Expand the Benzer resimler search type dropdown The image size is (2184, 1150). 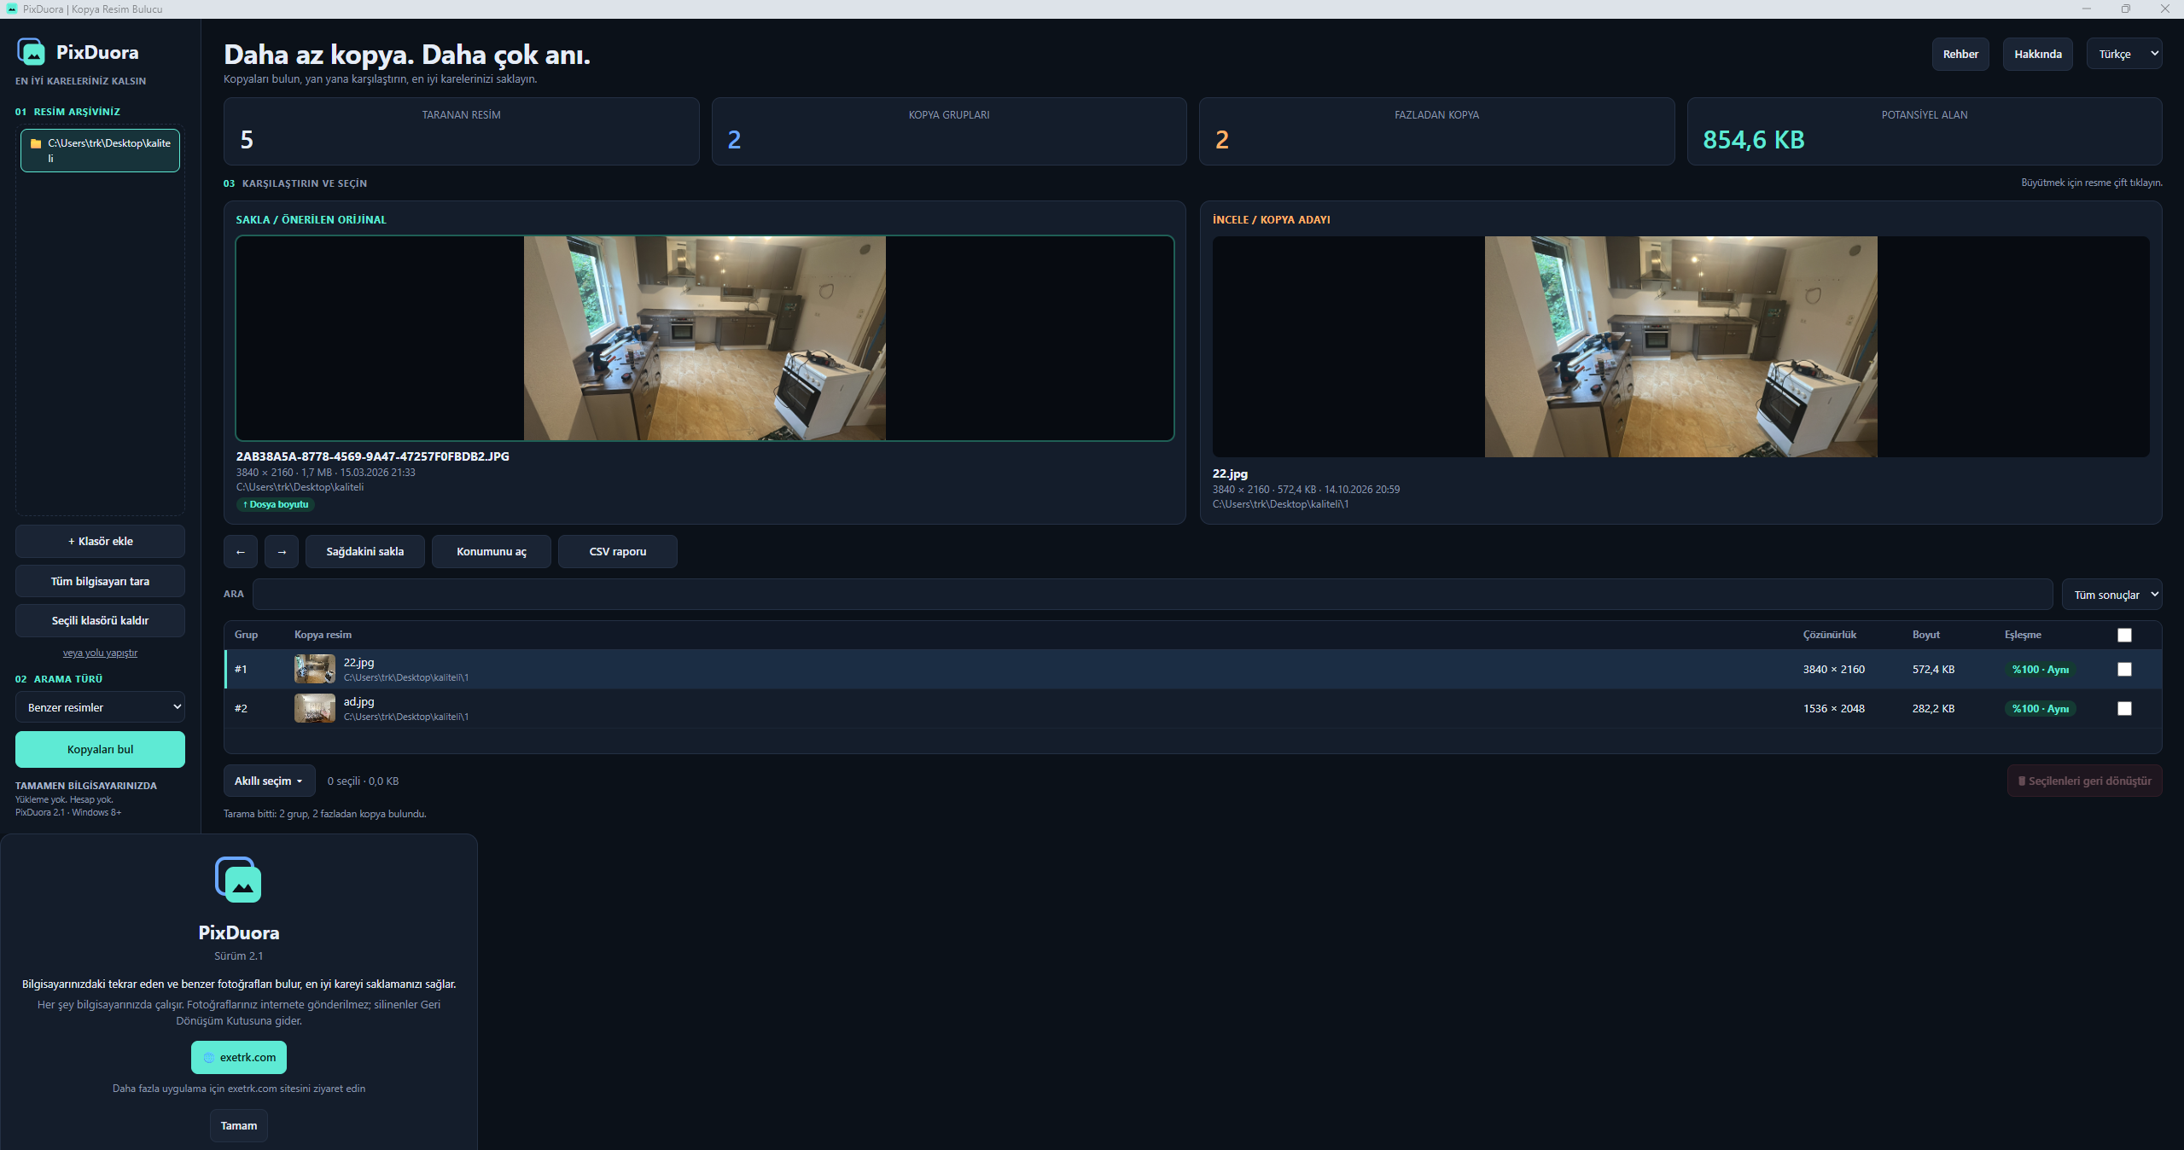pos(100,707)
